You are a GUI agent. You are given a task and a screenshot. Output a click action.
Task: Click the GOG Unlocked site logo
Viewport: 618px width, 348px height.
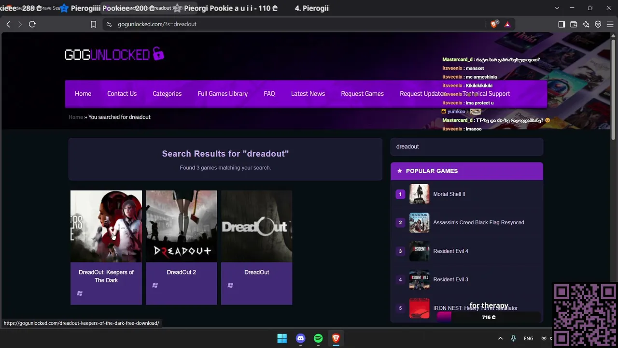pos(114,54)
